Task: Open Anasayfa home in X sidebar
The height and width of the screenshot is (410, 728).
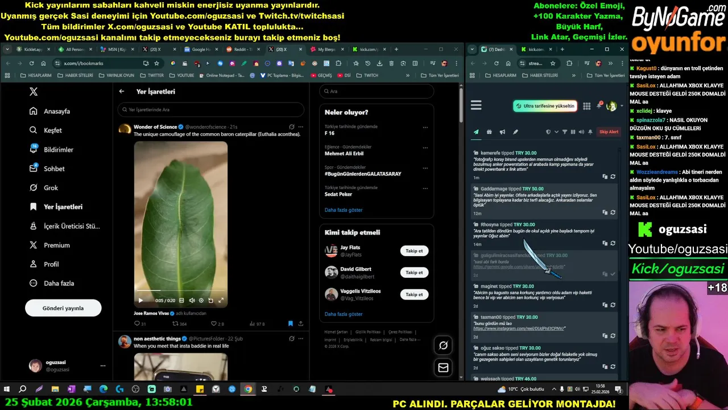Action: click(x=50, y=112)
